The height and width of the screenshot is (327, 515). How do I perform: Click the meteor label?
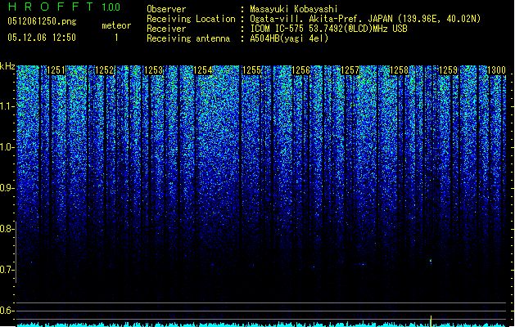pos(116,25)
